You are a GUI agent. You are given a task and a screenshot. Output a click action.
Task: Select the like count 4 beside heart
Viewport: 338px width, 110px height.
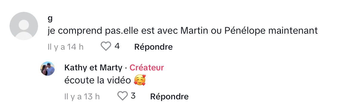tap(117, 46)
